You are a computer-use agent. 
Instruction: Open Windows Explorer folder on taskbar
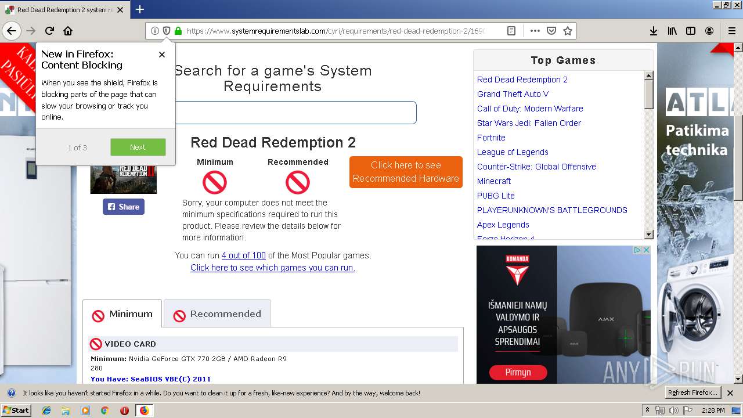pos(66,410)
